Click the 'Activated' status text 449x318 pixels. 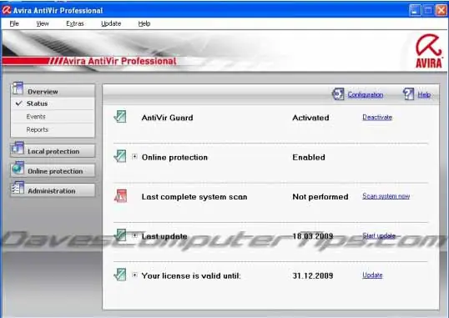pos(310,118)
